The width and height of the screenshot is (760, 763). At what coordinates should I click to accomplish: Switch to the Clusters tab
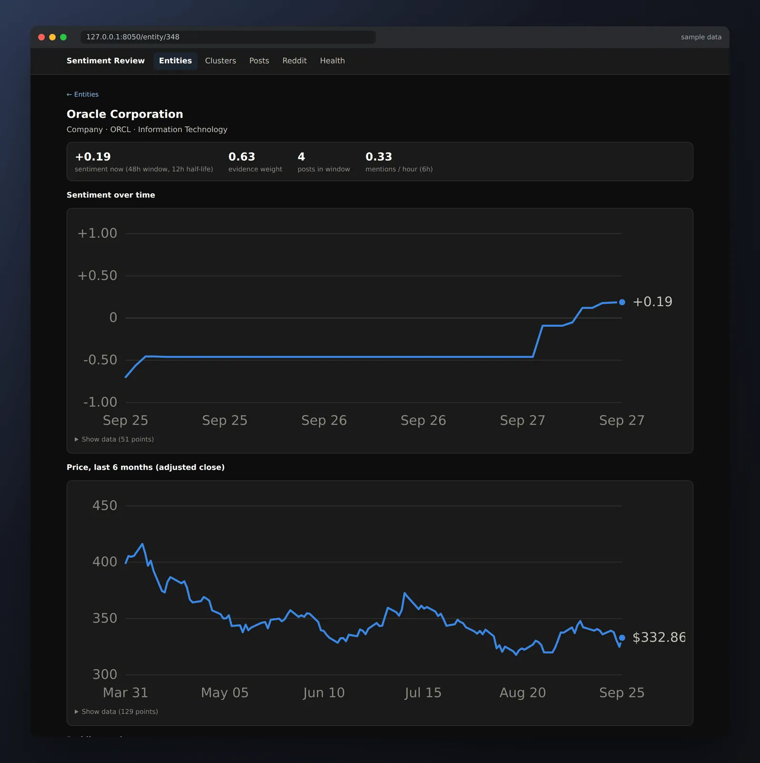click(x=220, y=61)
